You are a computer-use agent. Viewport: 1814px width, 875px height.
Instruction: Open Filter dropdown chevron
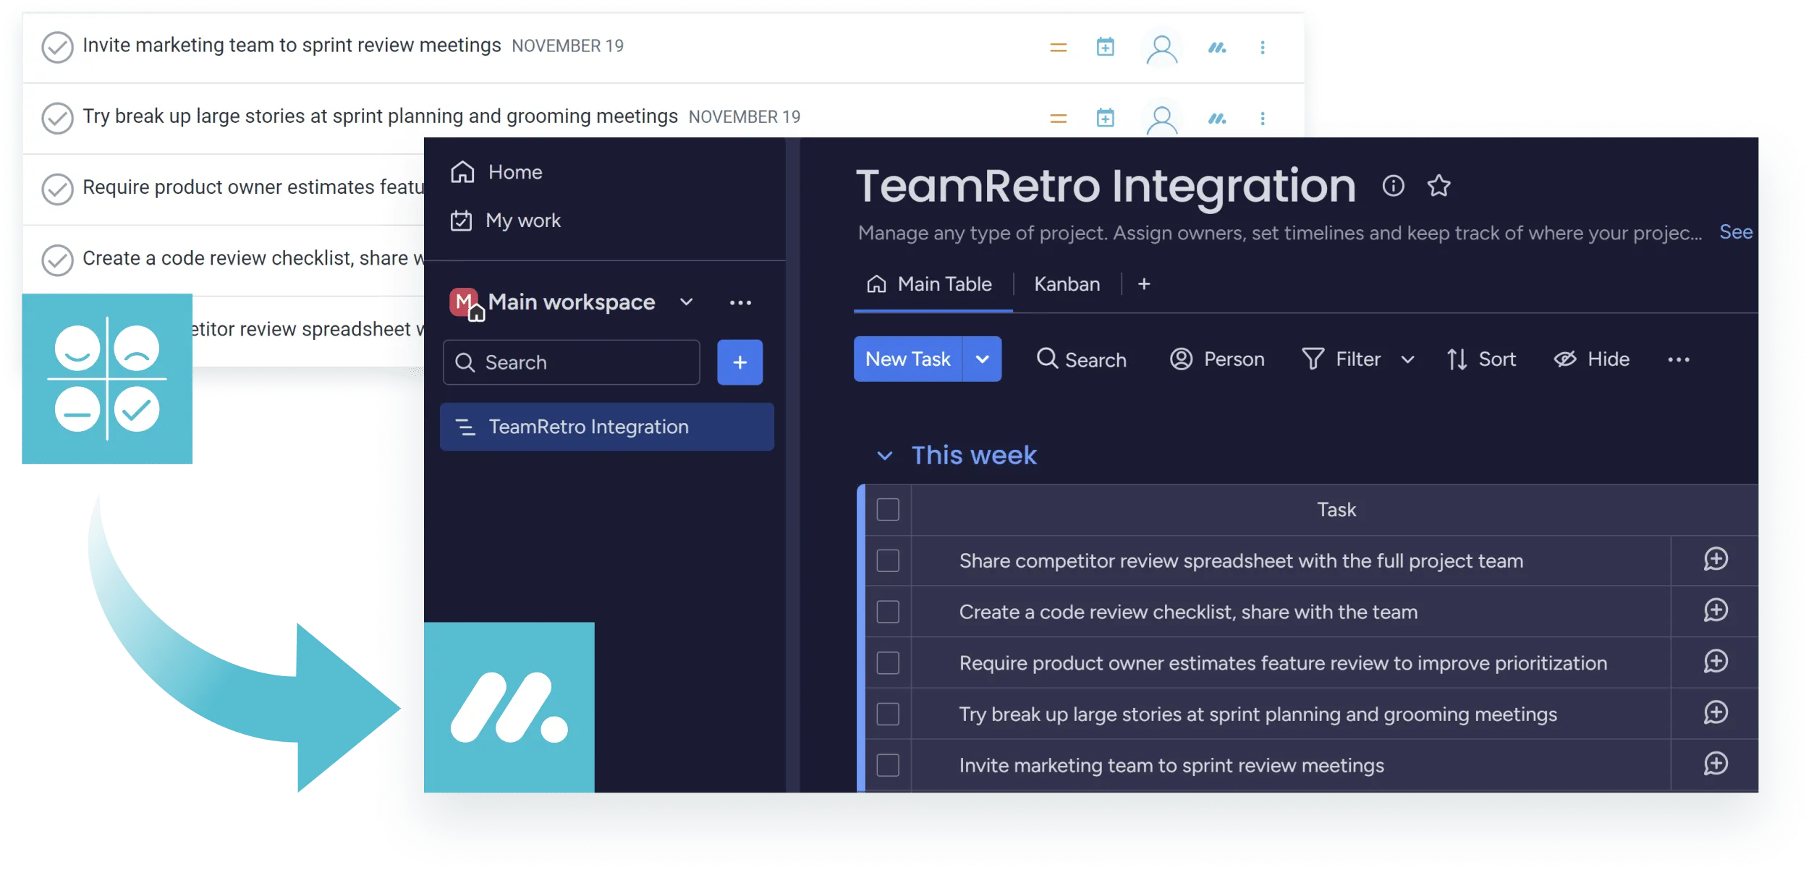1407,359
